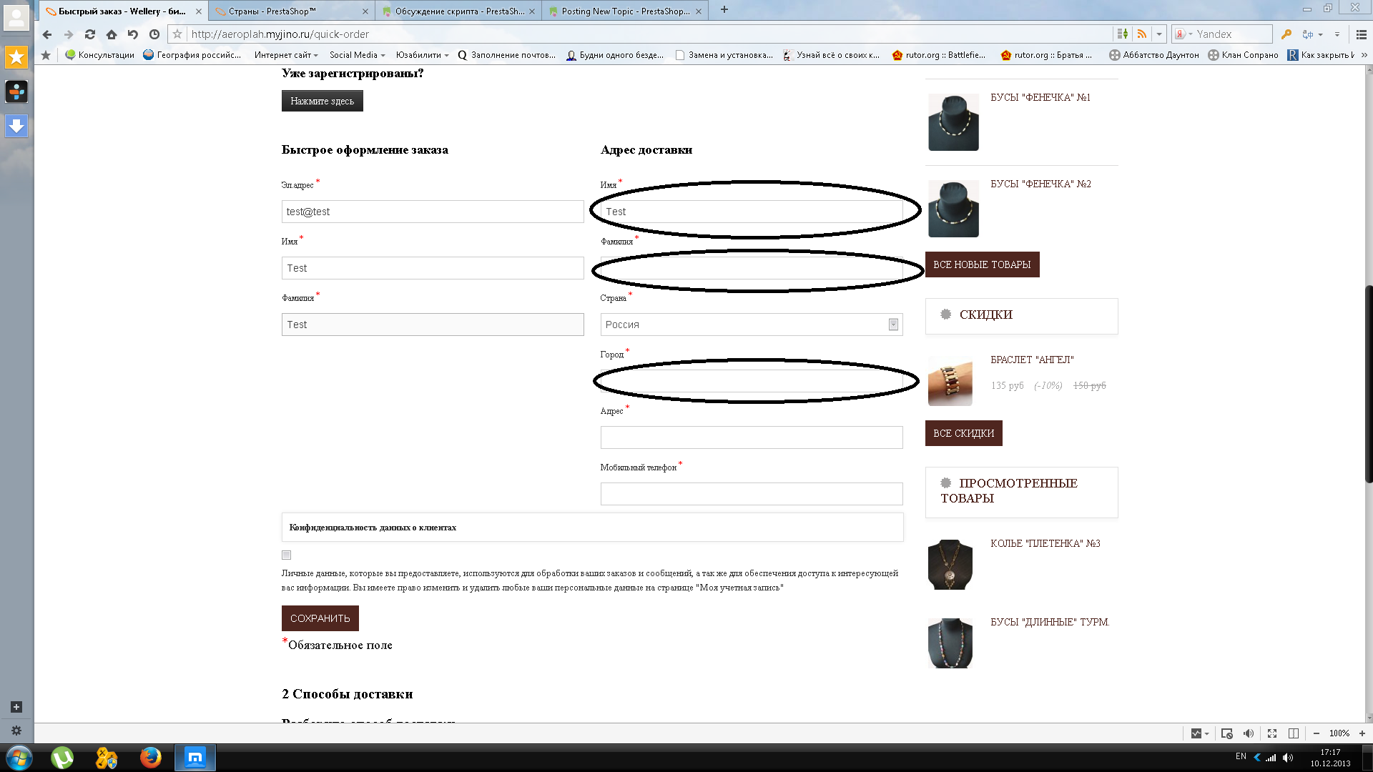Mute page sound via status bar speaker
Image resolution: width=1373 pixels, height=772 pixels.
click(x=1249, y=733)
